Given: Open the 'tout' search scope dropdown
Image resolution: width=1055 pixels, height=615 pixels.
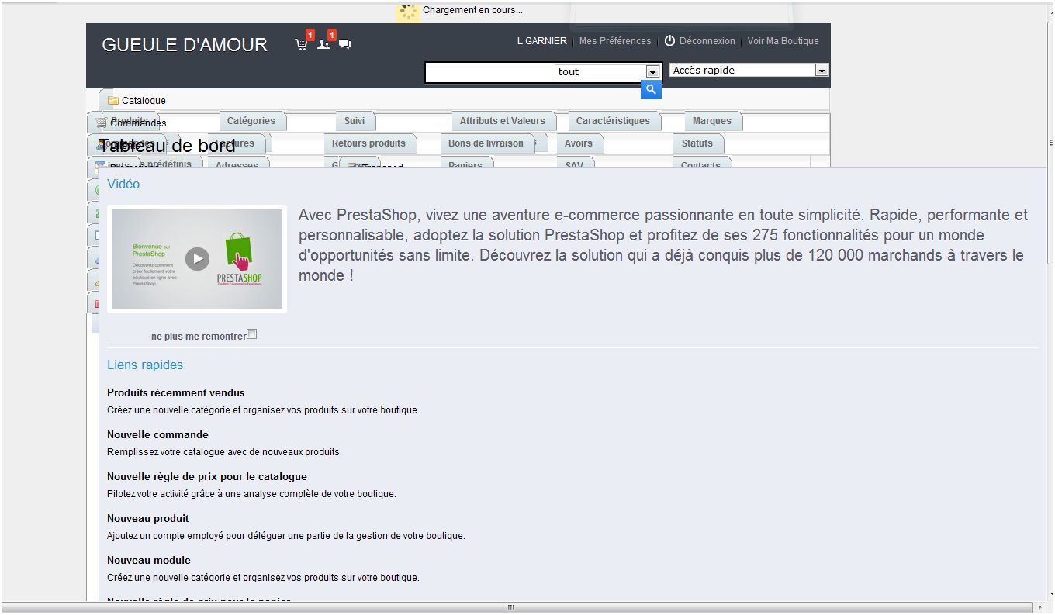Looking at the screenshot, I should (x=607, y=71).
